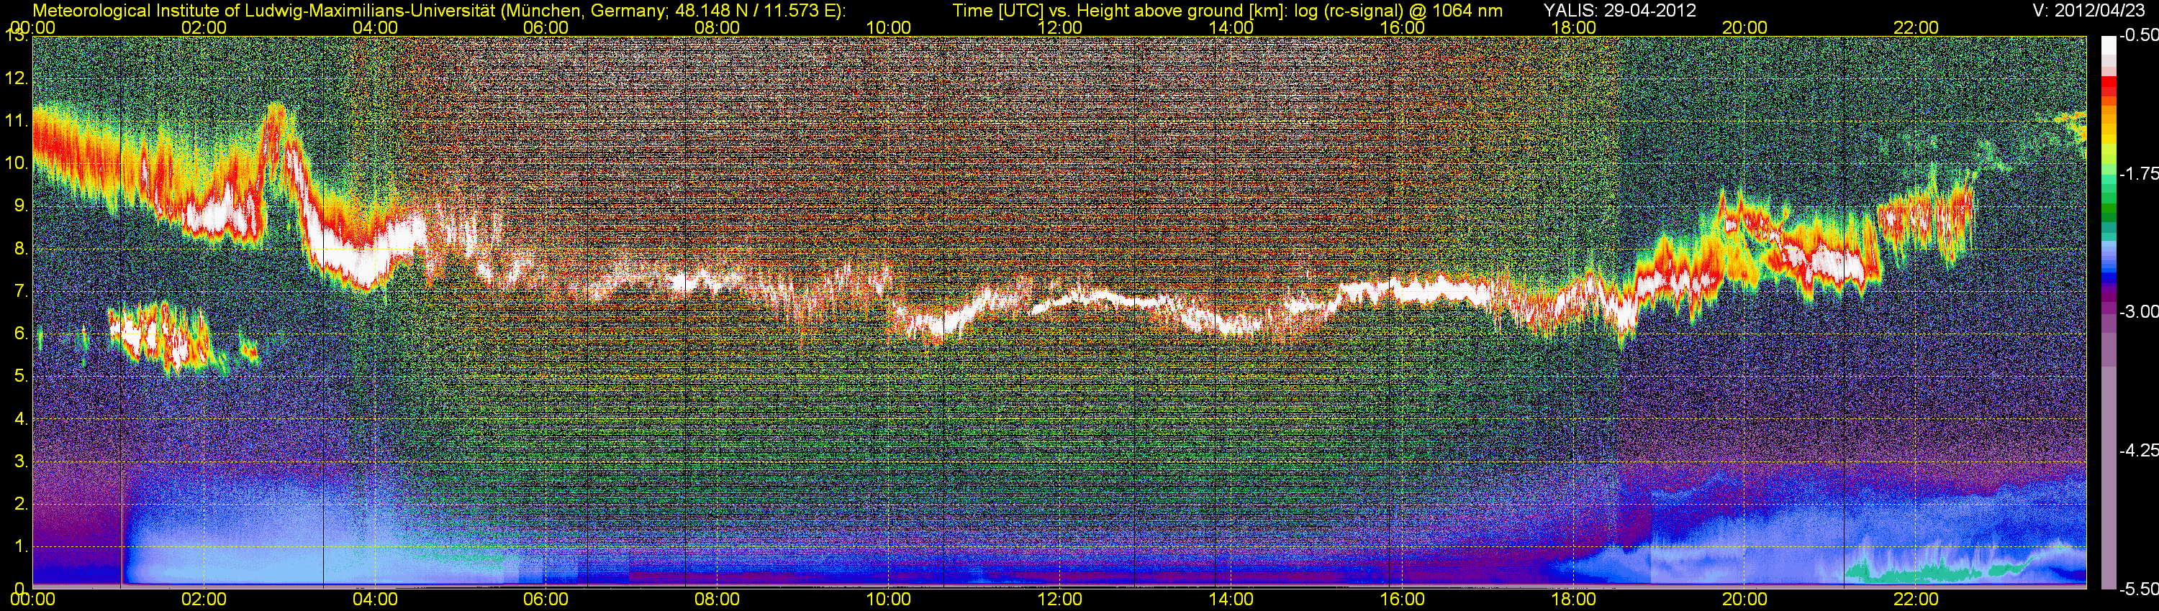
Task: Pick the 4 km height axis label
Action: pos(20,419)
